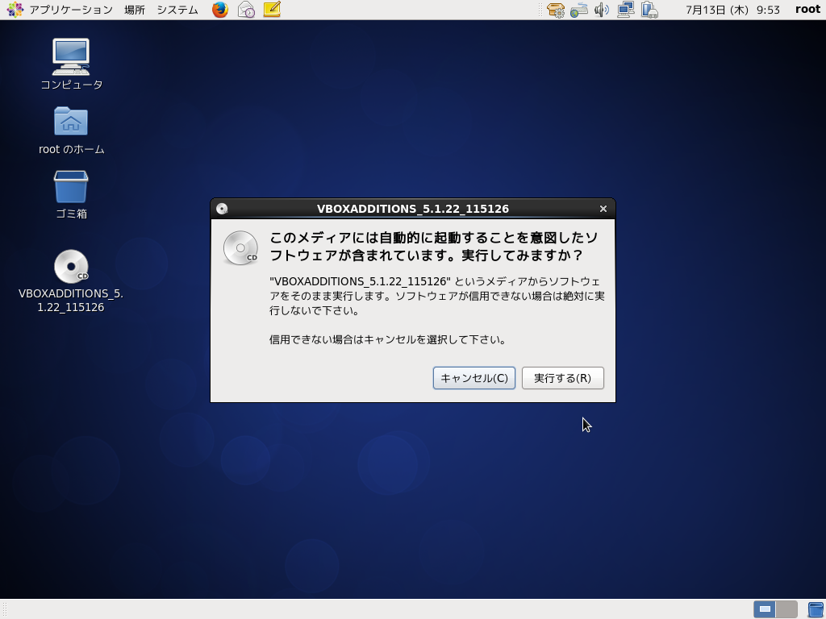Image resolution: width=826 pixels, height=619 pixels.
Task: Open the システム menu
Action: click(x=177, y=10)
